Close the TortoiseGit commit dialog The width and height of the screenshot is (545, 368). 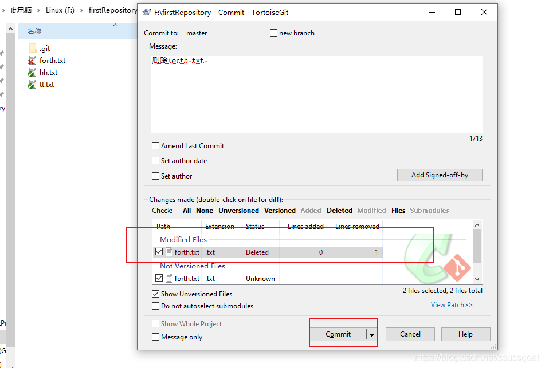[484, 12]
